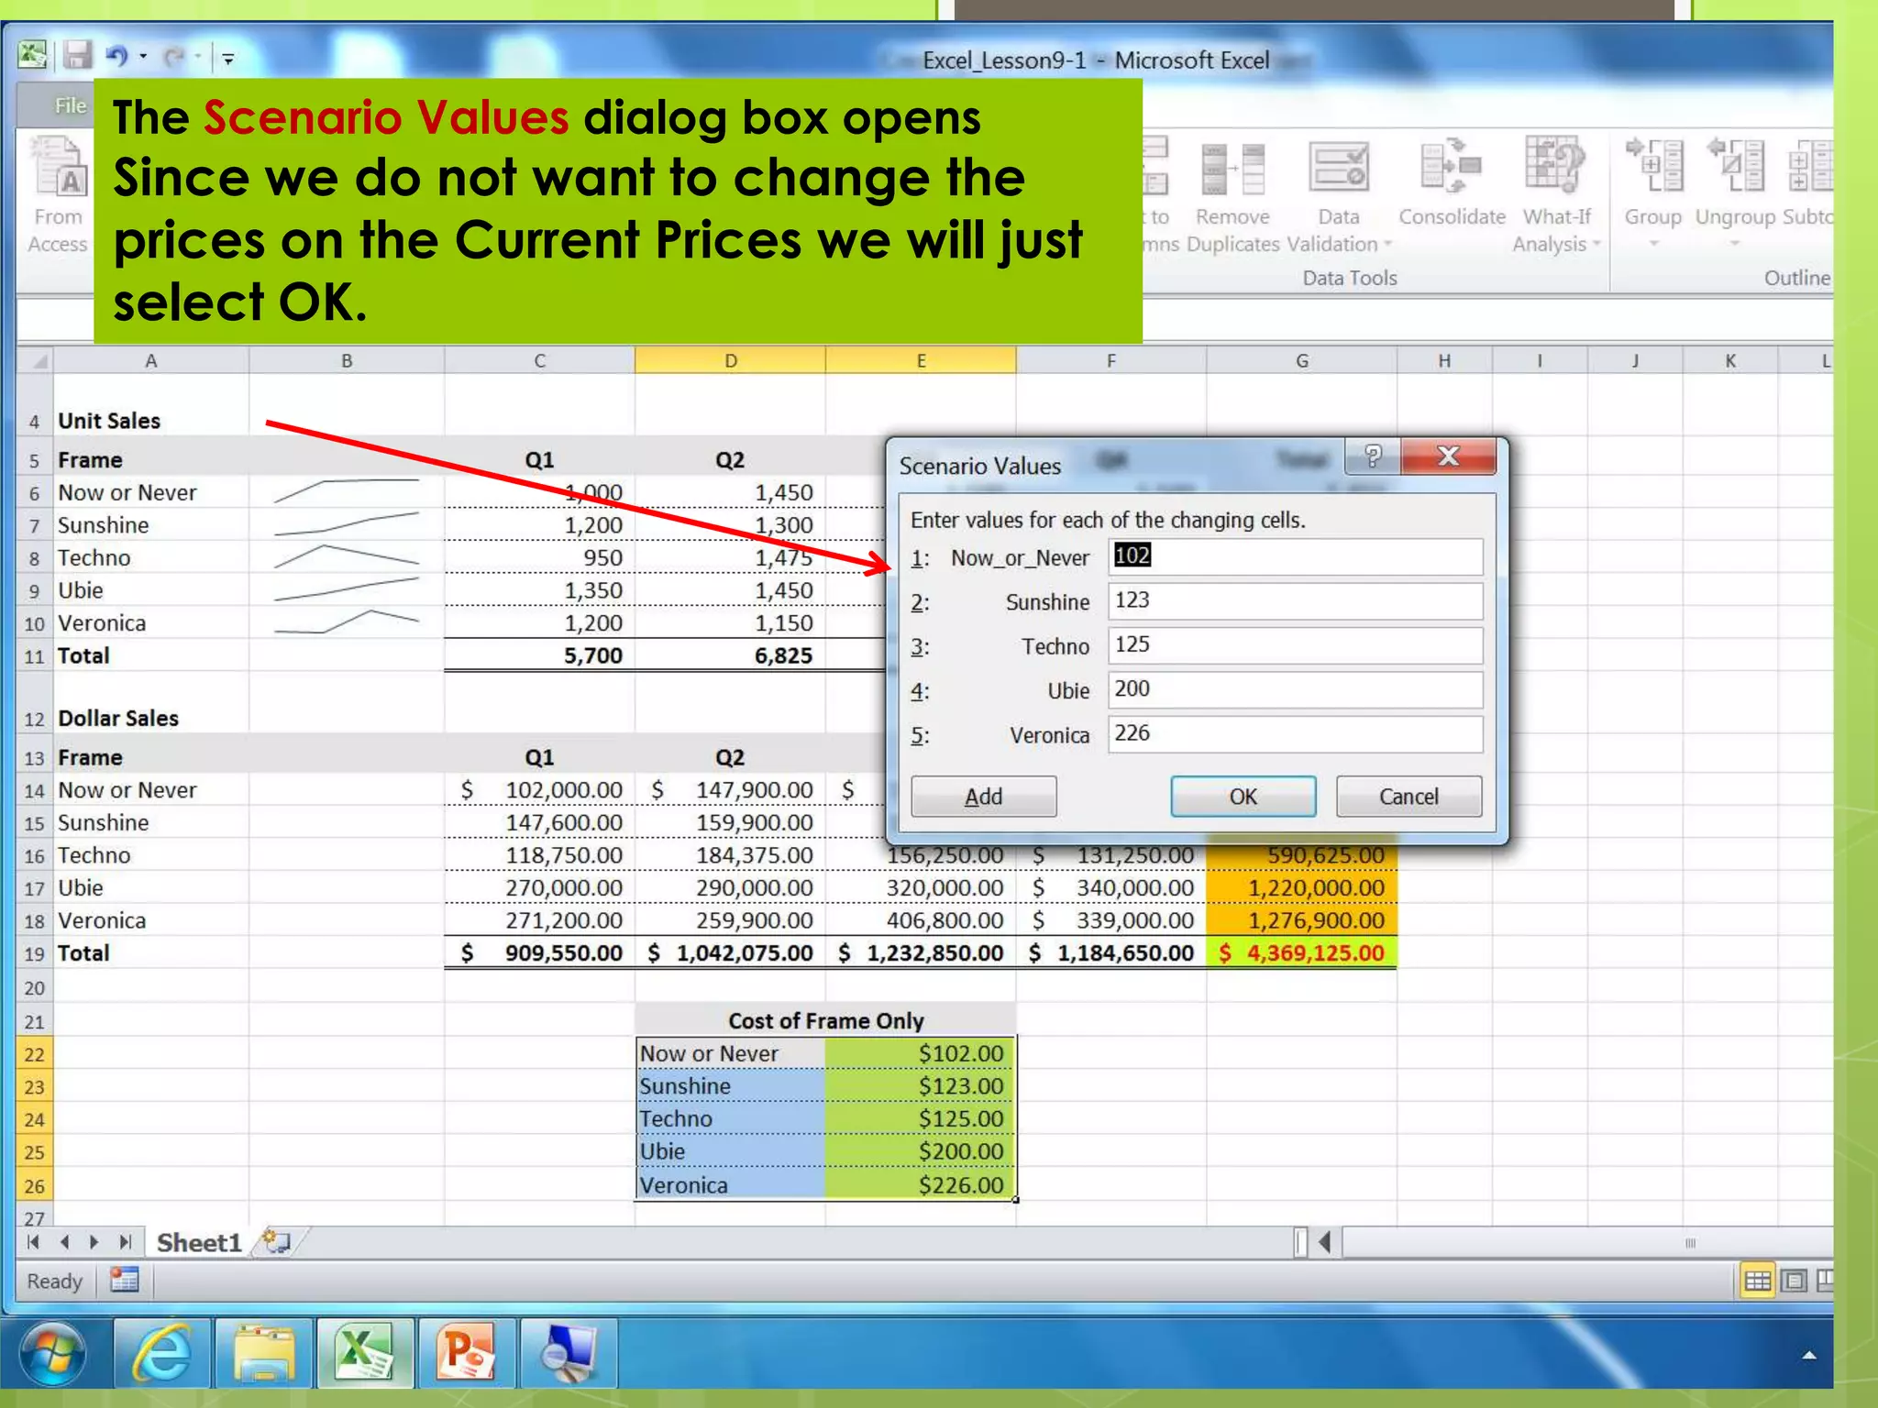The image size is (1878, 1408).
Task: Expand the Customize Quick Access Toolbar dropdown
Action: click(x=228, y=59)
